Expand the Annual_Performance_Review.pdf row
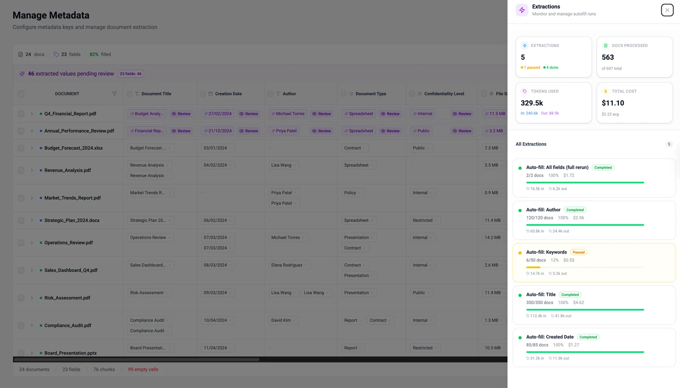Viewport: 680px width, 388px height. pos(32,131)
